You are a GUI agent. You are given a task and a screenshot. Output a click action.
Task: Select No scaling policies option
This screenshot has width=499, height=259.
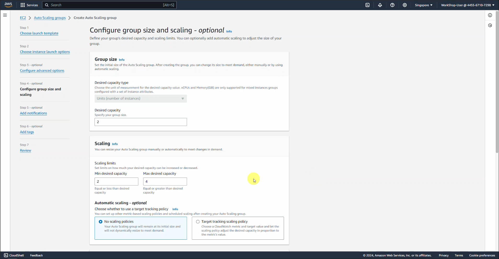tap(101, 222)
